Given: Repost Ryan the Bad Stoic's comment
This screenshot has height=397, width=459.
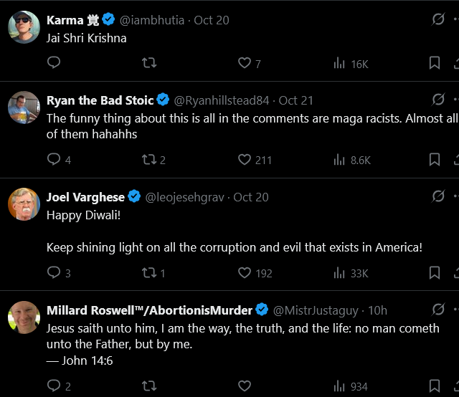Looking at the screenshot, I should point(149,159).
